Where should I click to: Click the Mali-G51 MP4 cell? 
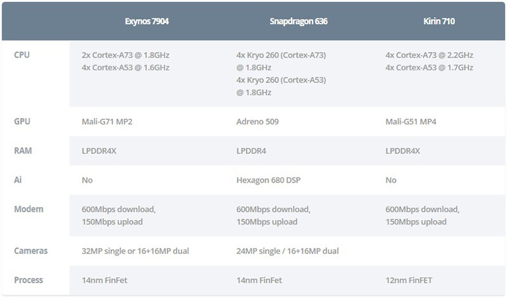click(411, 122)
